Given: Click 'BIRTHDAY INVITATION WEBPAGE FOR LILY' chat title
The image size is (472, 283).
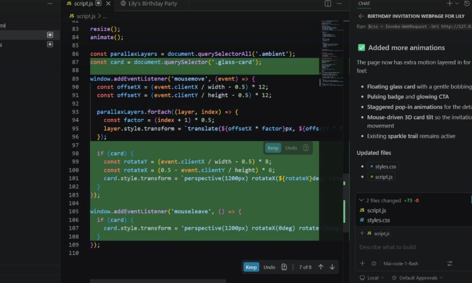Looking at the screenshot, I should tap(416, 16).
